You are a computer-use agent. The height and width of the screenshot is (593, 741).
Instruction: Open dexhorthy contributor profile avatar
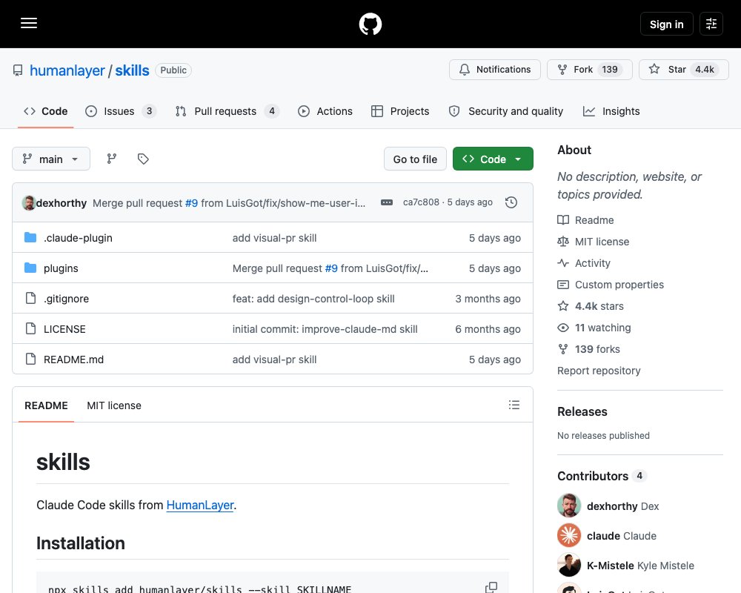[x=569, y=506]
